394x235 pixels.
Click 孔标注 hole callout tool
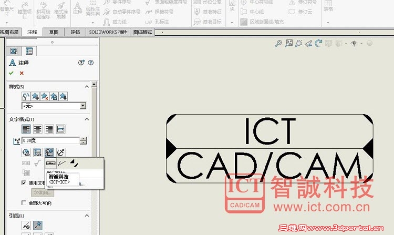pyautogui.click(x=157, y=22)
